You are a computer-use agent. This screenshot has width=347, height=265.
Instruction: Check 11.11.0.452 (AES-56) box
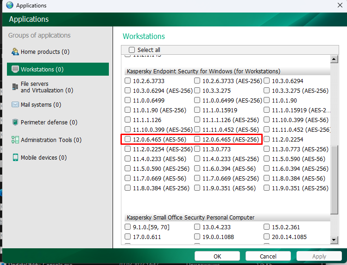tap(197, 129)
